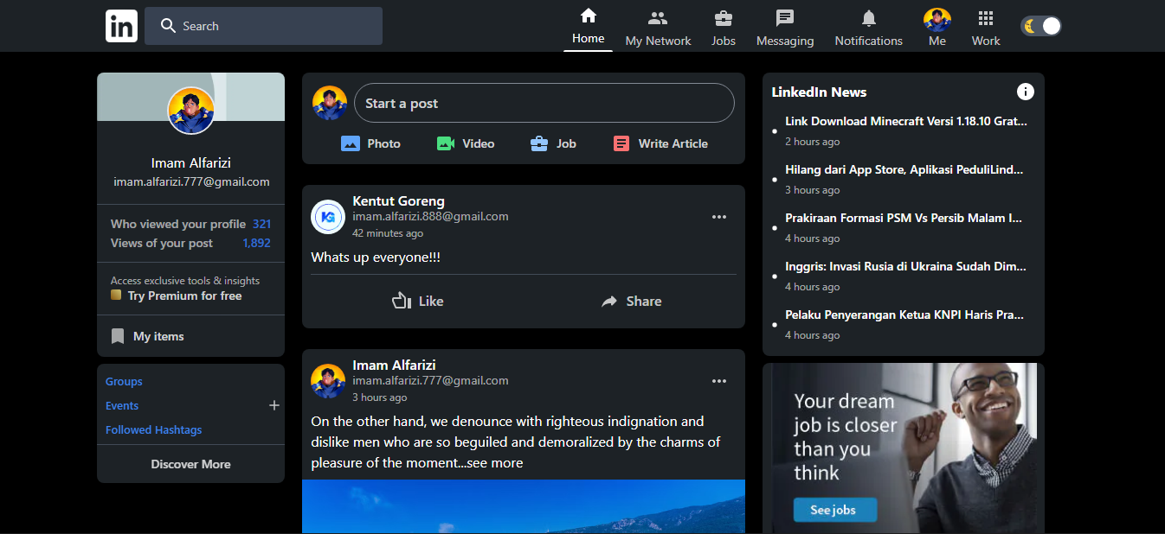
Task: Add a Video to a new post
Action: 465,143
